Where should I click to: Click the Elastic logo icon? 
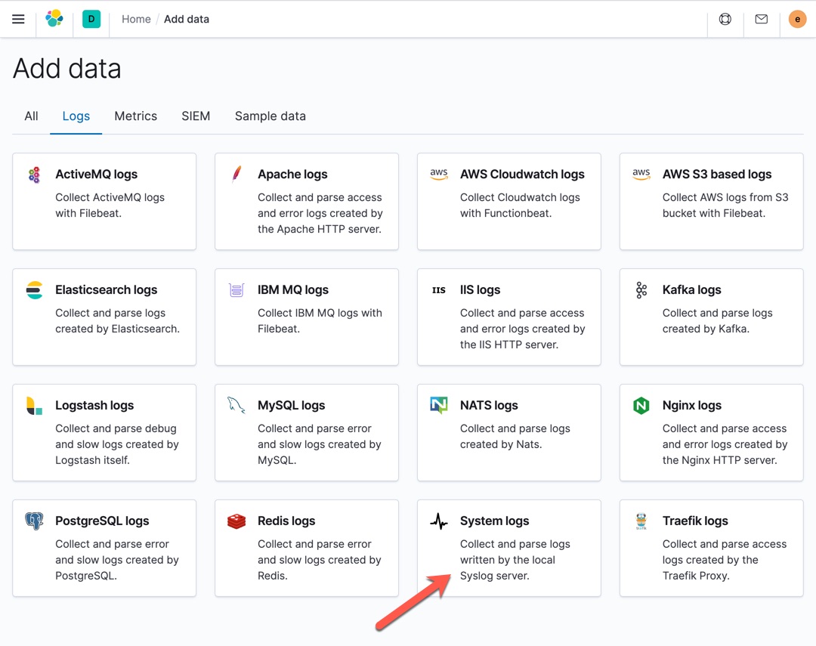(x=54, y=19)
